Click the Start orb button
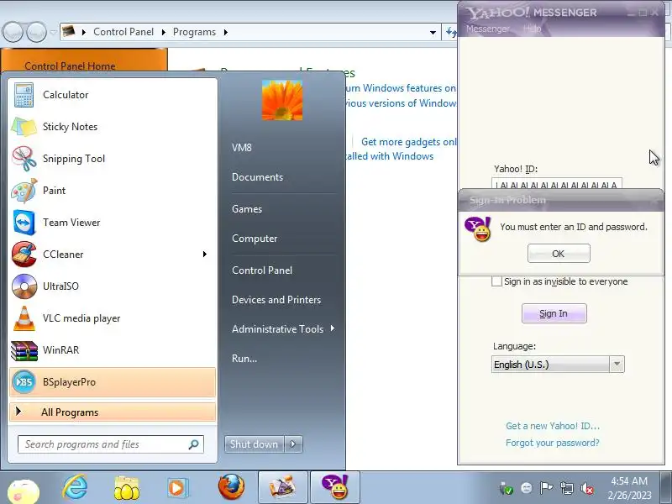Screen dimensions: 672x504 (24, 491)
